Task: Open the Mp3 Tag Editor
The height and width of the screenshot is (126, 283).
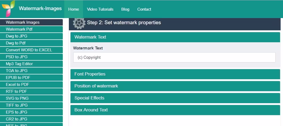Action: [31, 64]
